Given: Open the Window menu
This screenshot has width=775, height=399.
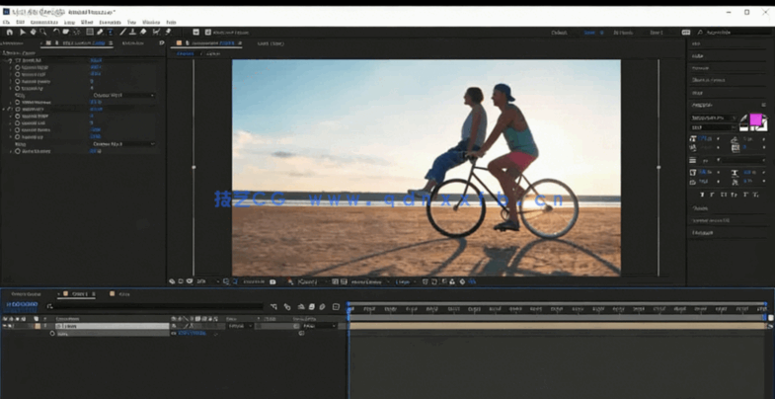Looking at the screenshot, I should point(150,21).
